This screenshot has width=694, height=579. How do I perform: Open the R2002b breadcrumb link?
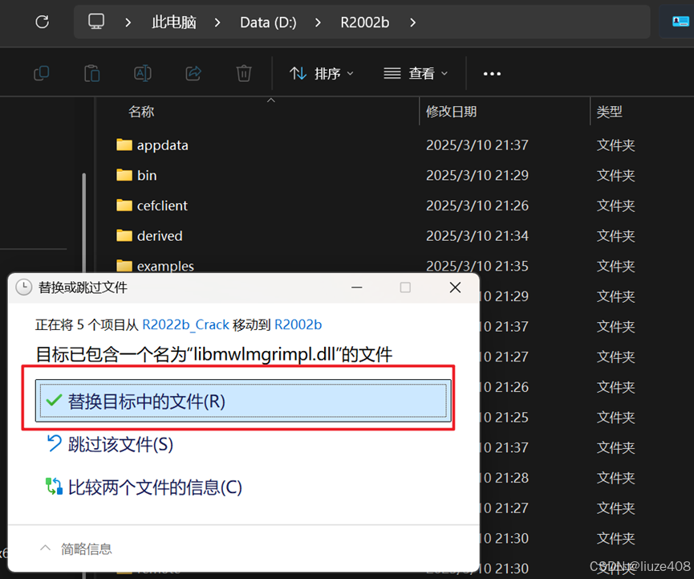(x=364, y=22)
